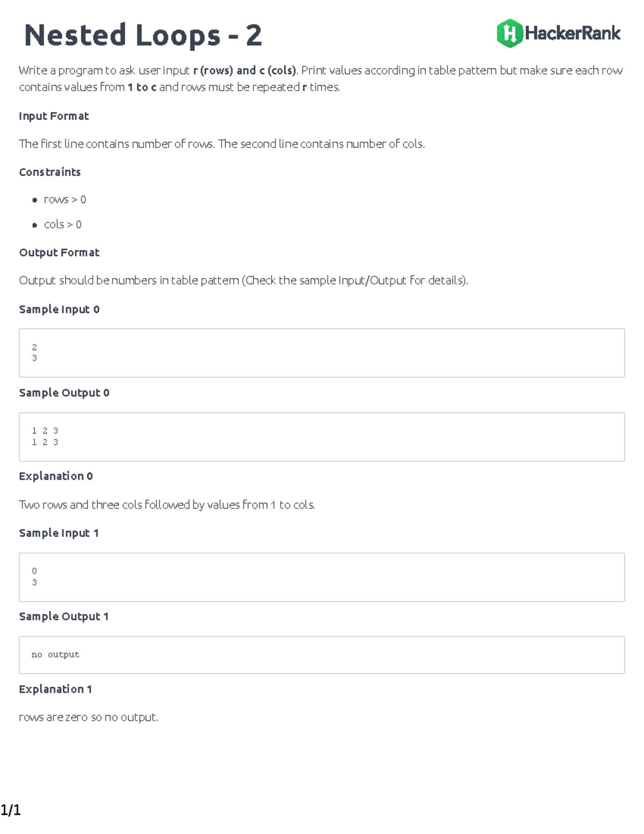Click inside the Sample Input 1 code box
Image resolution: width=644 pixels, height=834 pixels.
point(321,577)
